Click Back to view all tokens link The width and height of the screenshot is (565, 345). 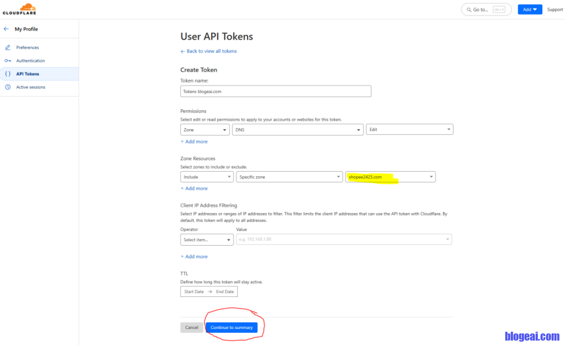209,51
